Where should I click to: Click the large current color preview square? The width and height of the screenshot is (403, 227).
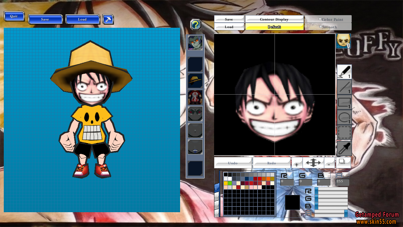point(292,202)
